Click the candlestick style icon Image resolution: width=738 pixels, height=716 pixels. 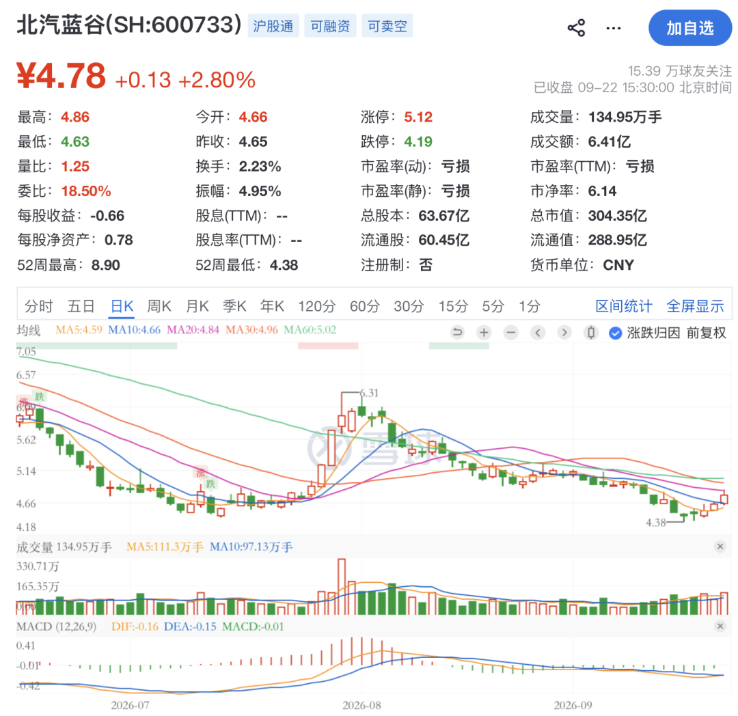(591, 333)
